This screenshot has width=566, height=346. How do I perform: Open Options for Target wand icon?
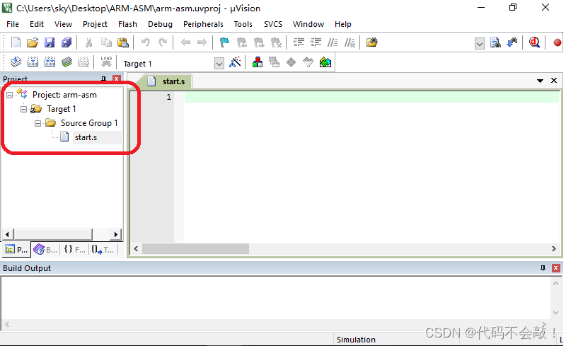tap(235, 62)
